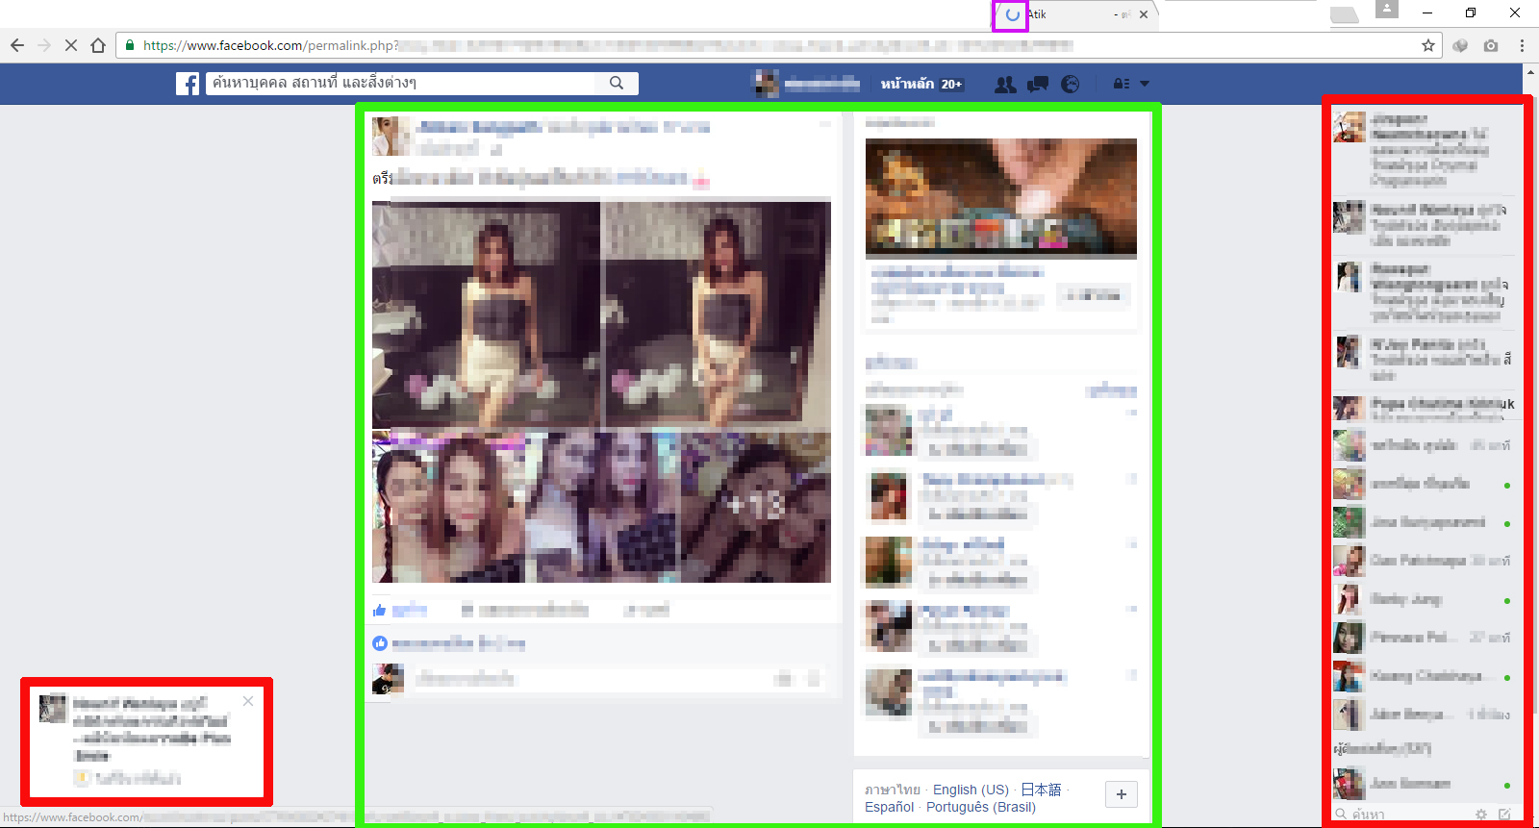This screenshot has height=828, width=1539.
Task: Open the browser home page
Action: 98,45
